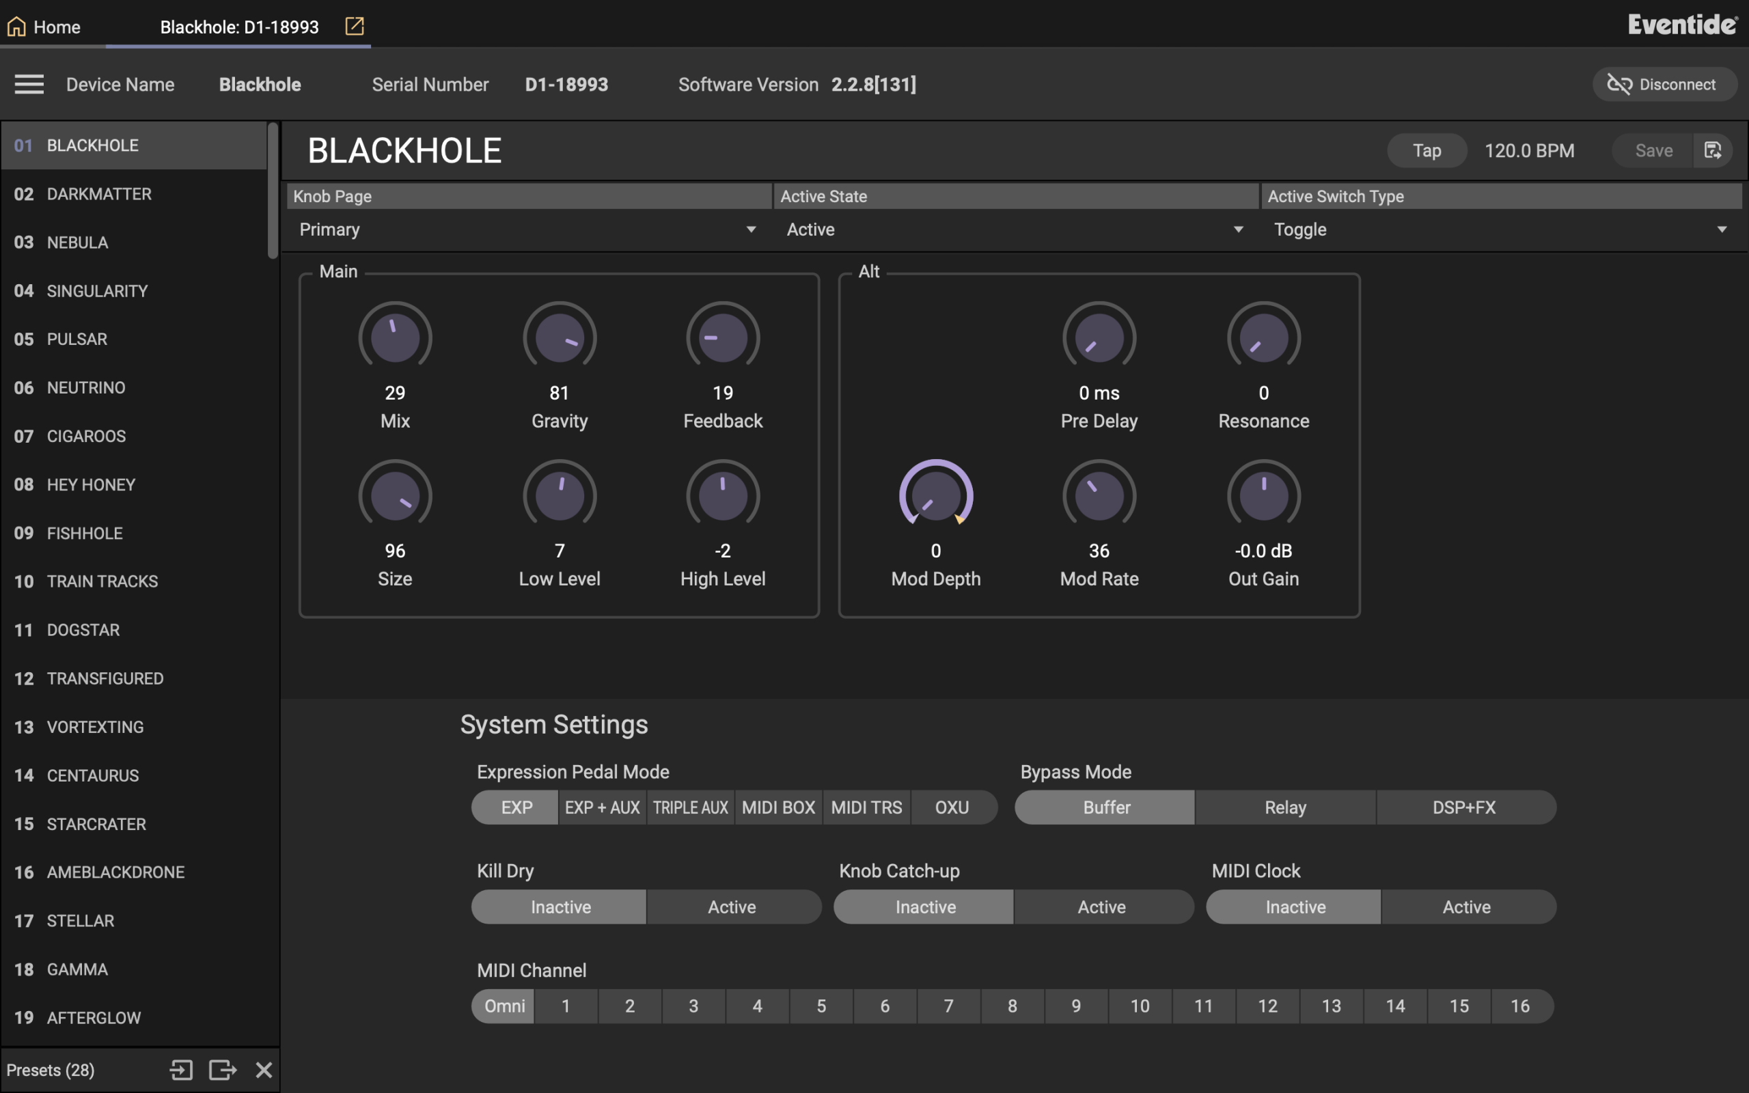Click the Home house icon
Image resolution: width=1749 pixels, height=1093 pixels.
pos(16,27)
